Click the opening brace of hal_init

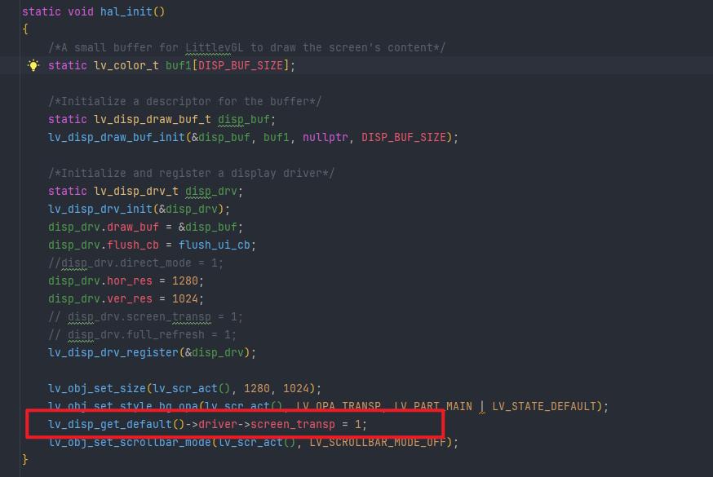point(25,29)
